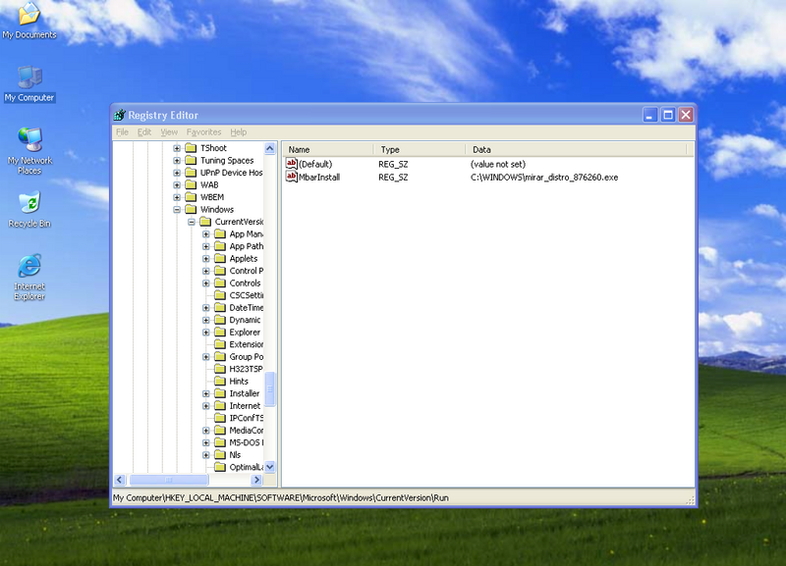Click the WAB folder icon
This screenshot has width=786, height=566.
(x=191, y=184)
